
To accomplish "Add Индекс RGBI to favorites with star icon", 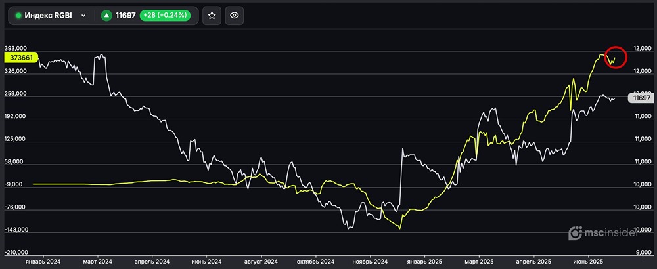I will tap(211, 15).
